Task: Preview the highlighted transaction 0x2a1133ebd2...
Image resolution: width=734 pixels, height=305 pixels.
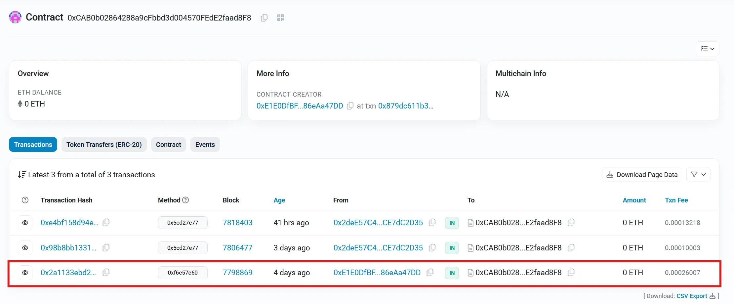Action: [x=25, y=273]
